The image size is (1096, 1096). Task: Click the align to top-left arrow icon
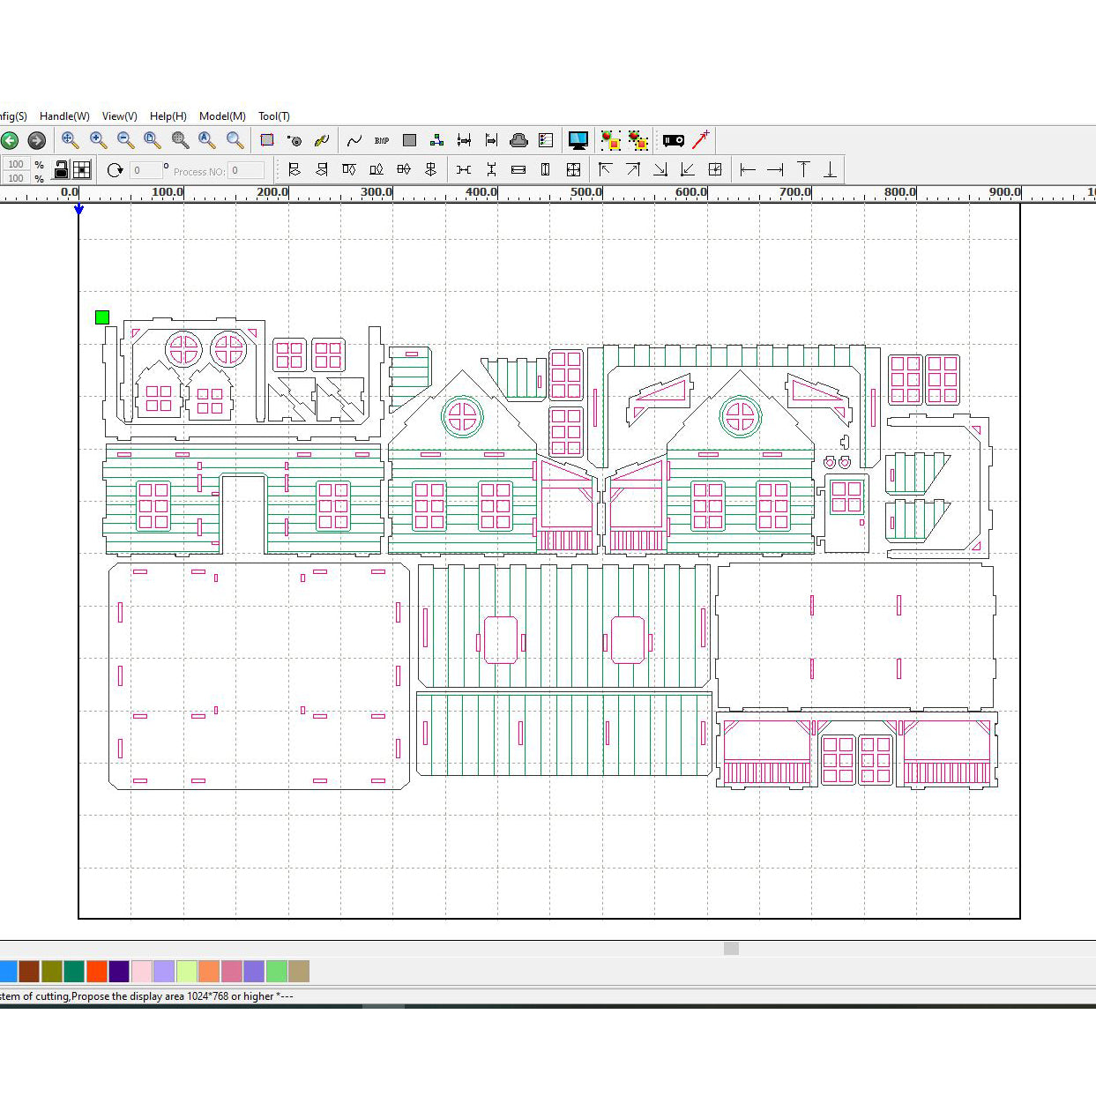tap(606, 169)
